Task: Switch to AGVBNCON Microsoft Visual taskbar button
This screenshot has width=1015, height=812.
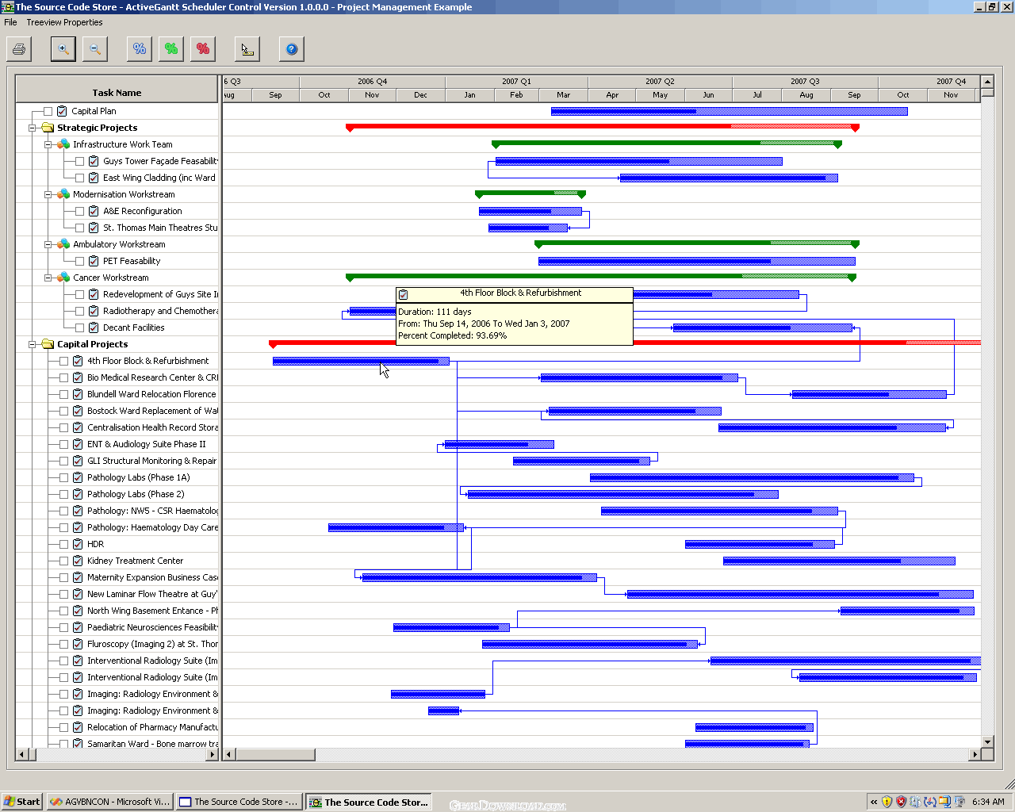Action: coord(109,802)
